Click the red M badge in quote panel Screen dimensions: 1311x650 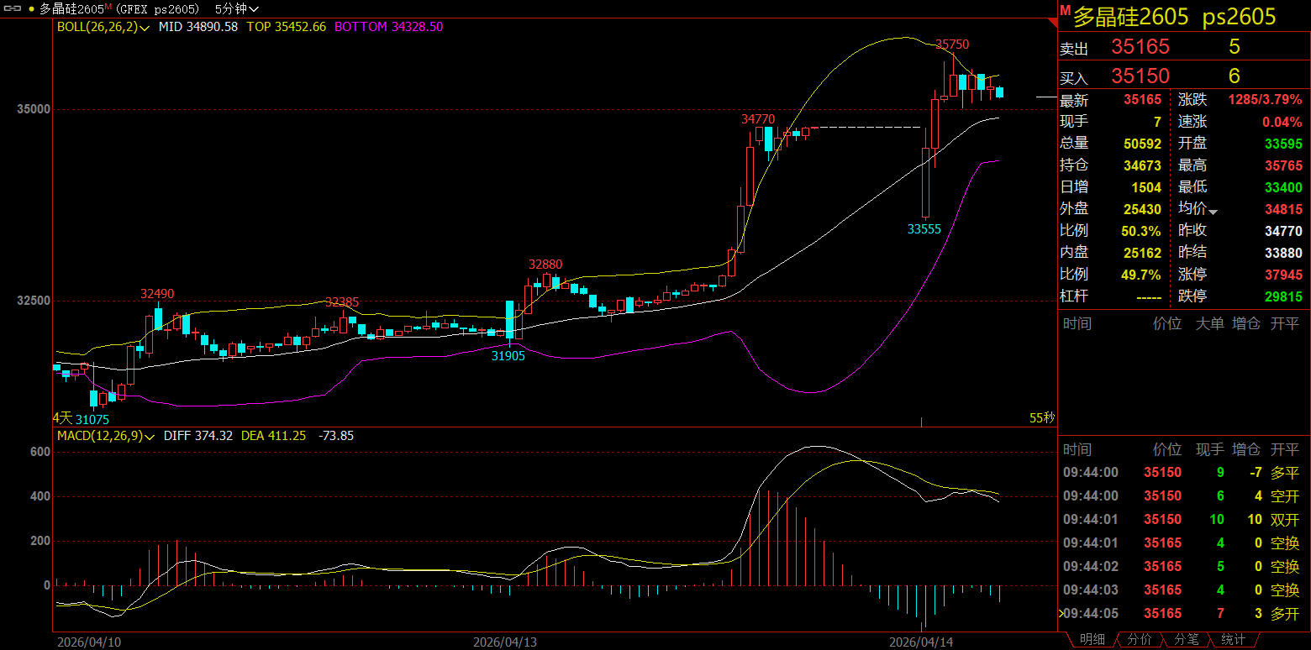coord(1064,11)
